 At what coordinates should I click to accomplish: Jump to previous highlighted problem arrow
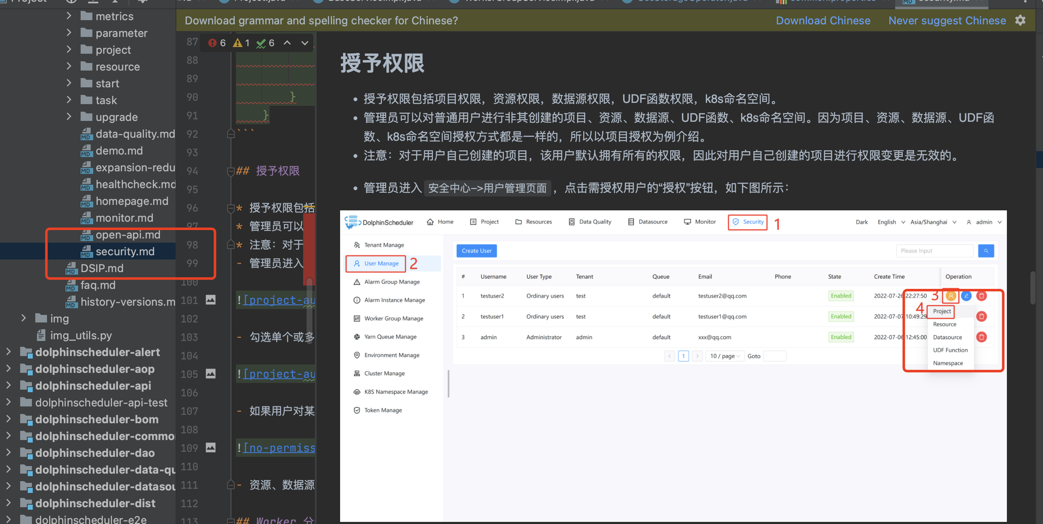[x=287, y=43]
